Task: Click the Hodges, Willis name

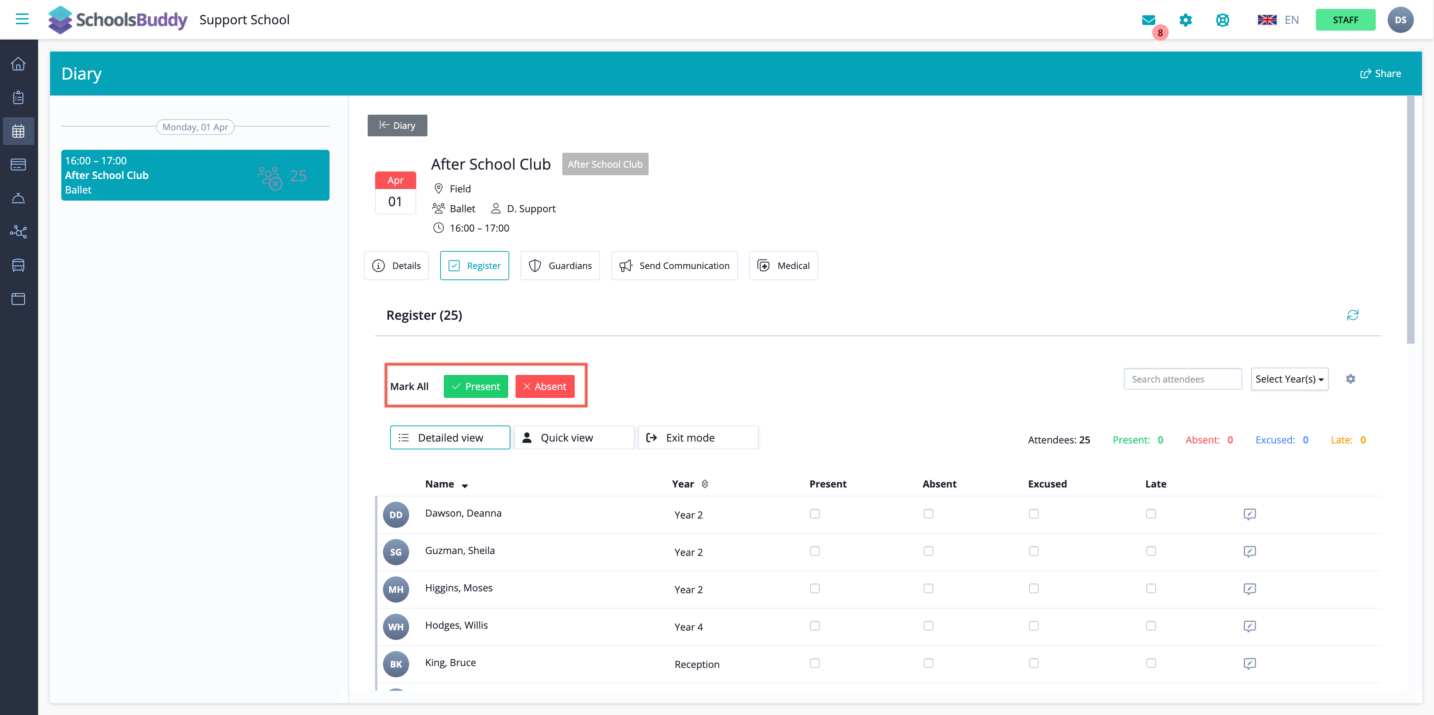Action: click(457, 625)
